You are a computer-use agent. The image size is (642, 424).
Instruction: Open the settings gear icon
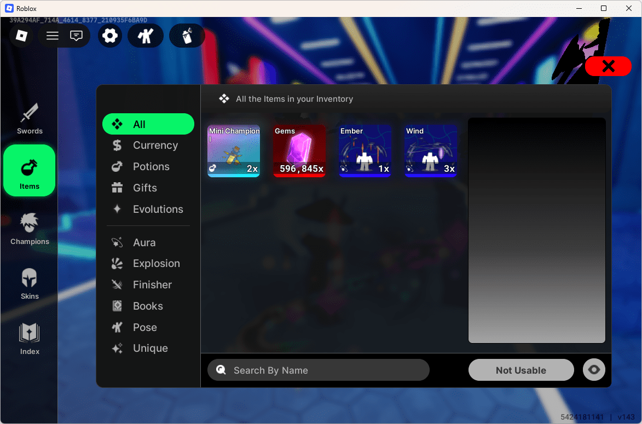pos(110,36)
